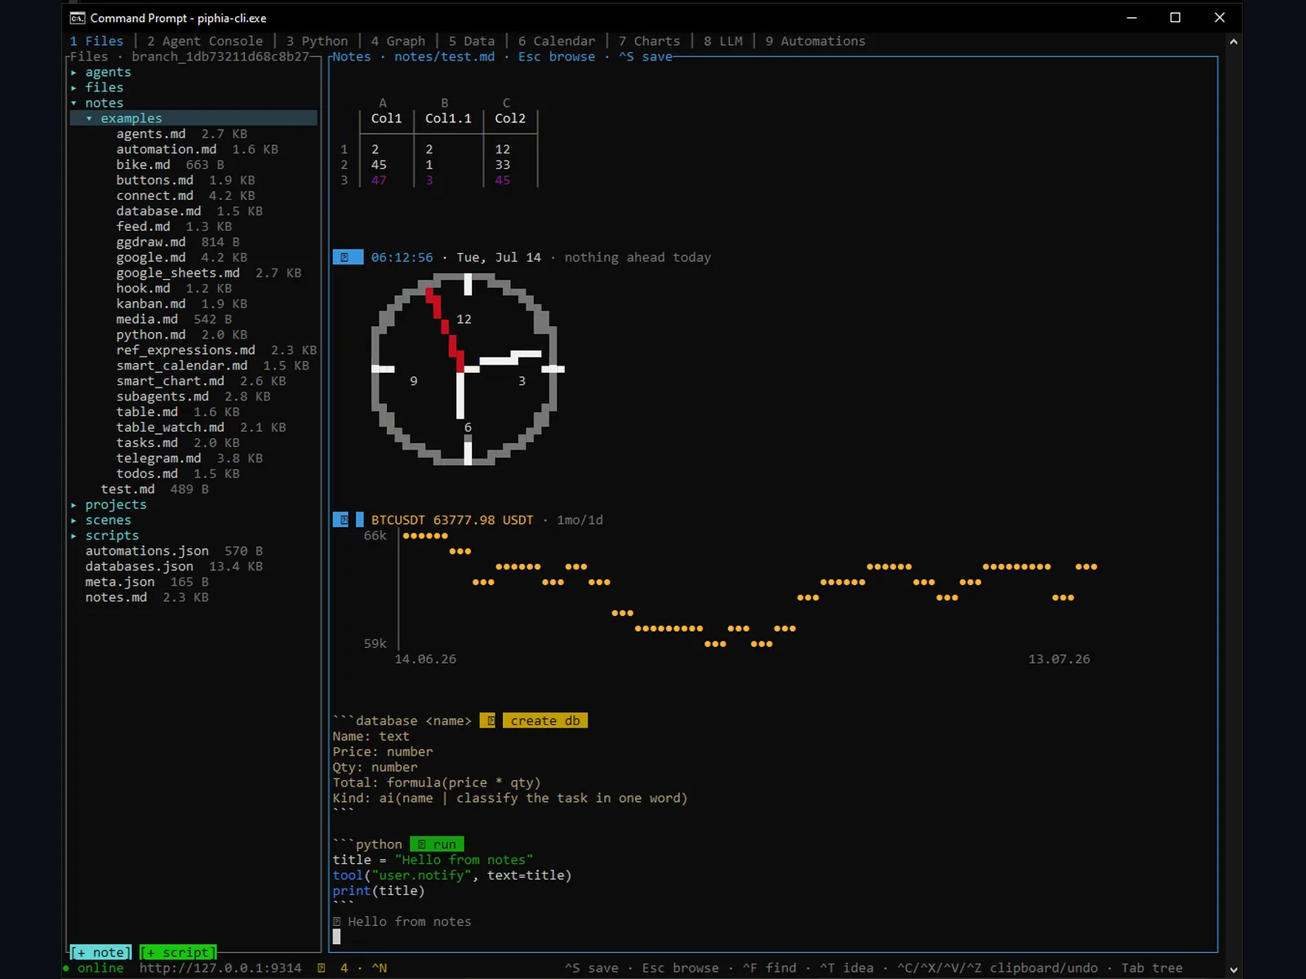The height and width of the screenshot is (979, 1306).
Task: Open google_sheets.md file
Action: click(x=178, y=273)
